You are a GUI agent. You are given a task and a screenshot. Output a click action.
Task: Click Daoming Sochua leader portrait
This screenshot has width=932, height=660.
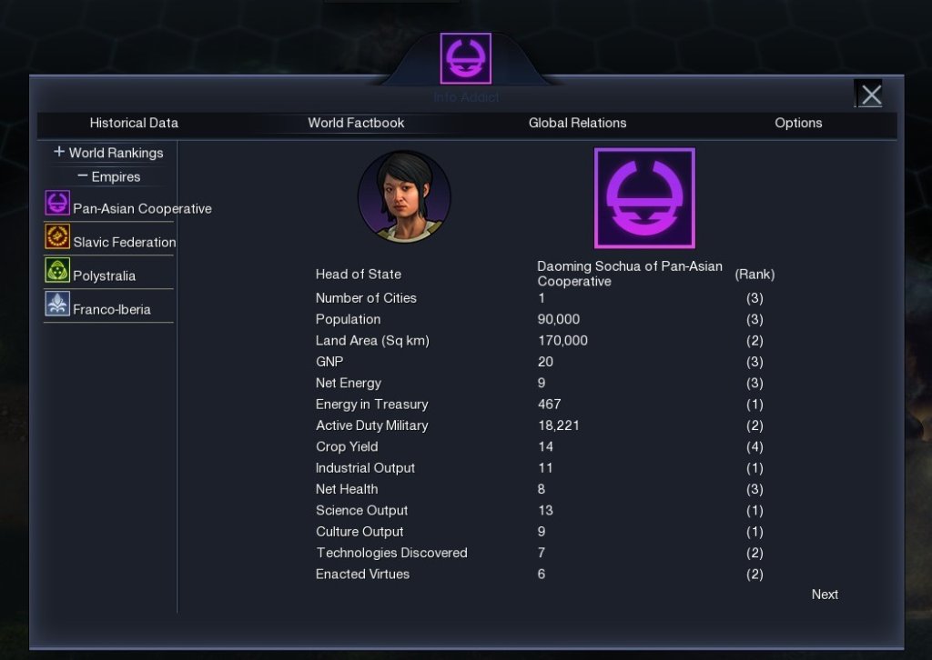click(x=404, y=196)
